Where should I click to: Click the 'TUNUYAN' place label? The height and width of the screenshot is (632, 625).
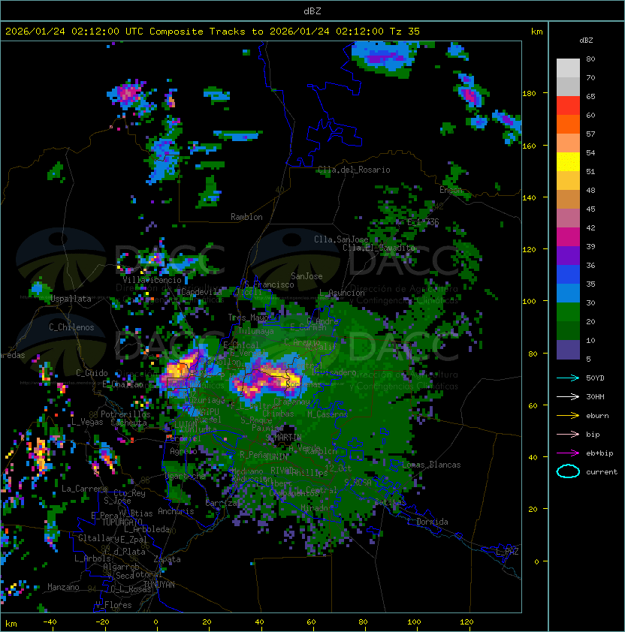[x=159, y=585]
